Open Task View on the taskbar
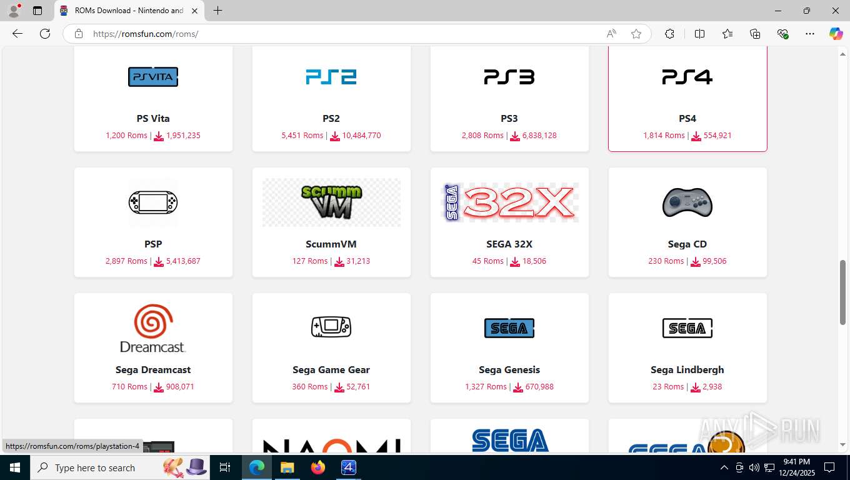Screen dimensions: 850x480 coord(225,467)
